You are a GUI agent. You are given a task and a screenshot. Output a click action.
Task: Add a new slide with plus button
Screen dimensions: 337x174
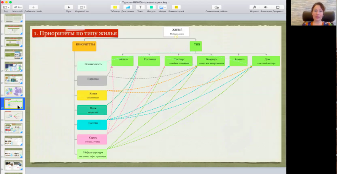pyautogui.click(x=33, y=7)
